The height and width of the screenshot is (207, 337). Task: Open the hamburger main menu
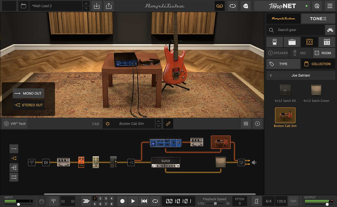click(x=330, y=6)
